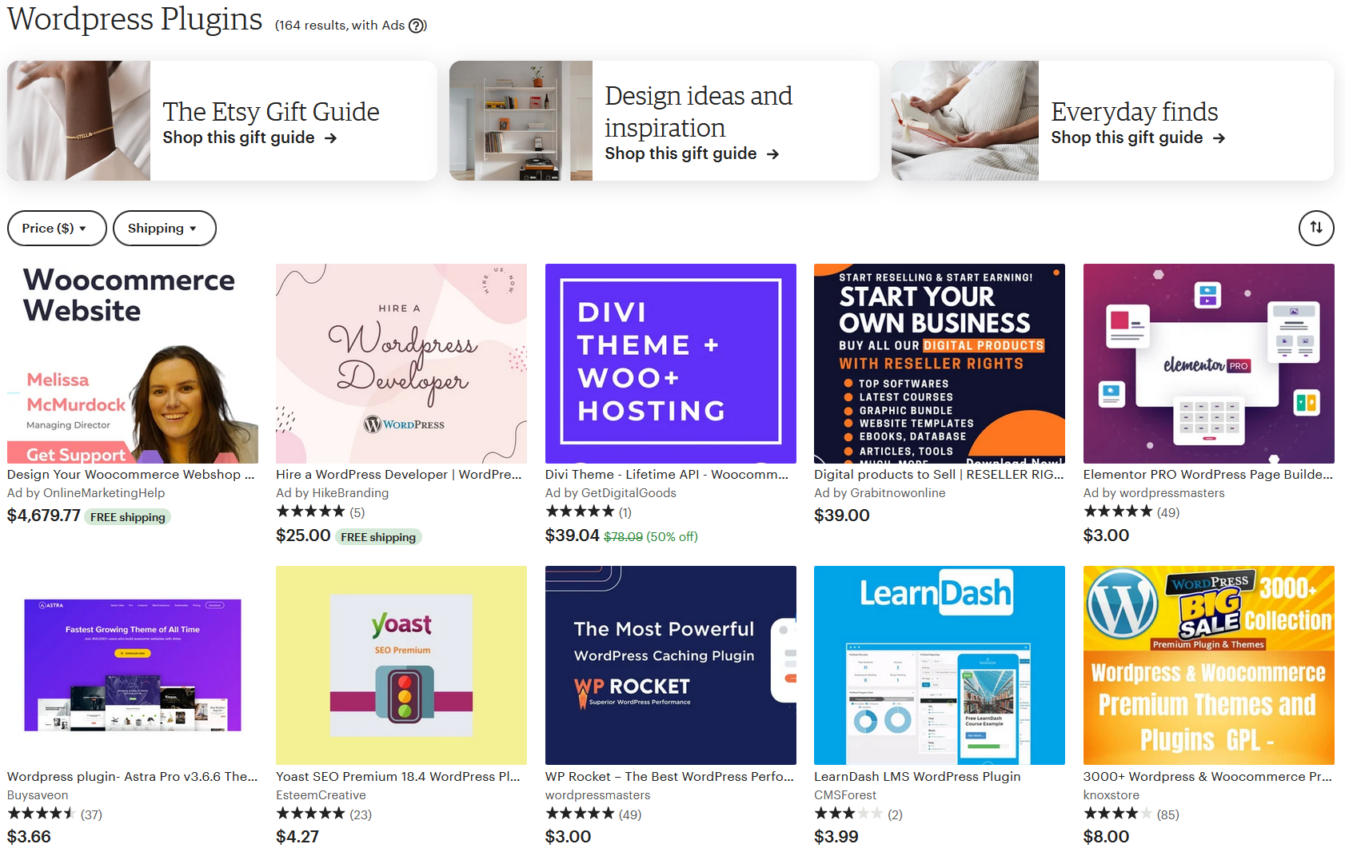
Task: Open the sort order icon button
Action: (1316, 228)
